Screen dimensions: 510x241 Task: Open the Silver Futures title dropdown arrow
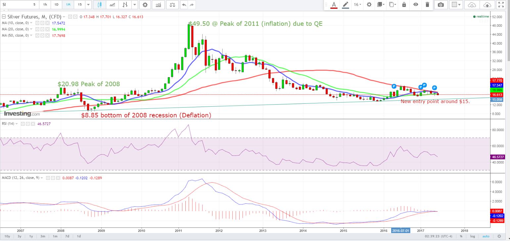coord(64,17)
